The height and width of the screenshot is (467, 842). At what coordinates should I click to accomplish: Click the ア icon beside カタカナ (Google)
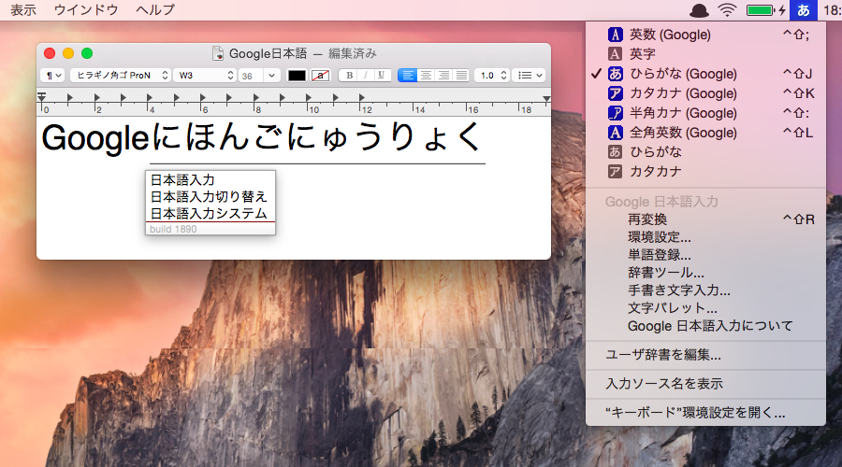(615, 93)
